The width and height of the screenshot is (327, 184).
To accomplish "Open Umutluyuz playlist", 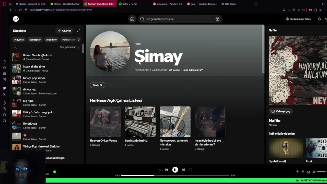I will point(47,125).
